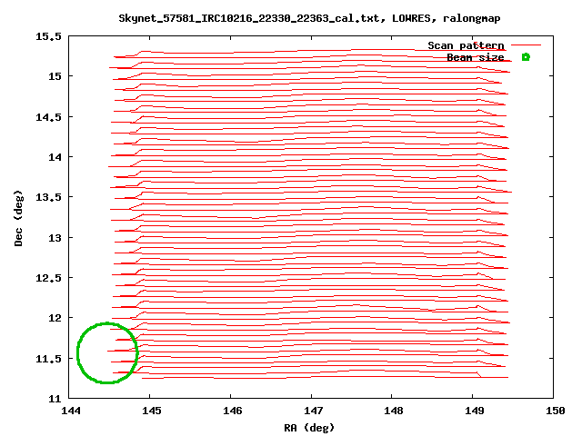Click the 149 tick label on RA axis
582x436 pixels.
pyautogui.click(x=475, y=411)
